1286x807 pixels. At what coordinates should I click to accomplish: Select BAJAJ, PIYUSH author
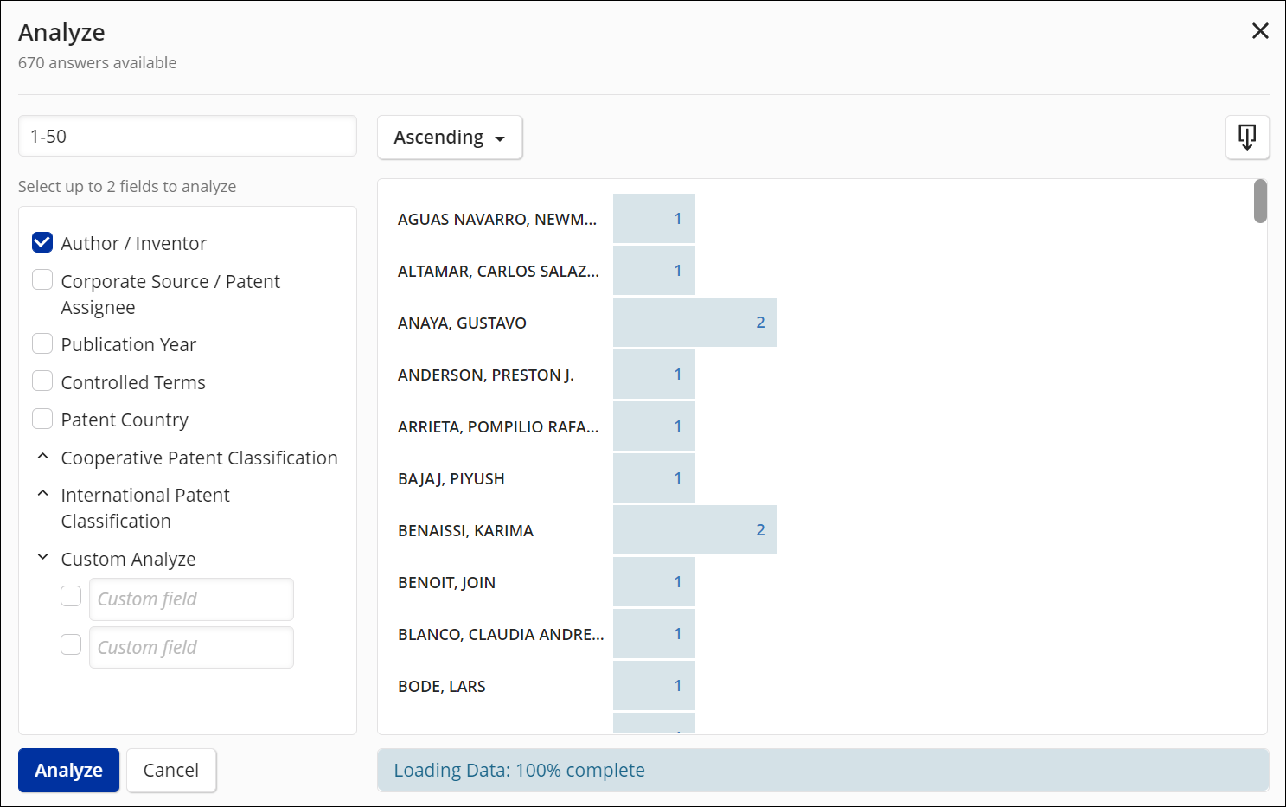(451, 478)
